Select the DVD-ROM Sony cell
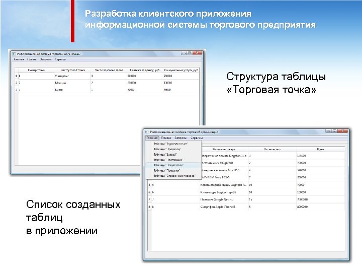Screen dimensions: 362x272 (x=224, y=178)
